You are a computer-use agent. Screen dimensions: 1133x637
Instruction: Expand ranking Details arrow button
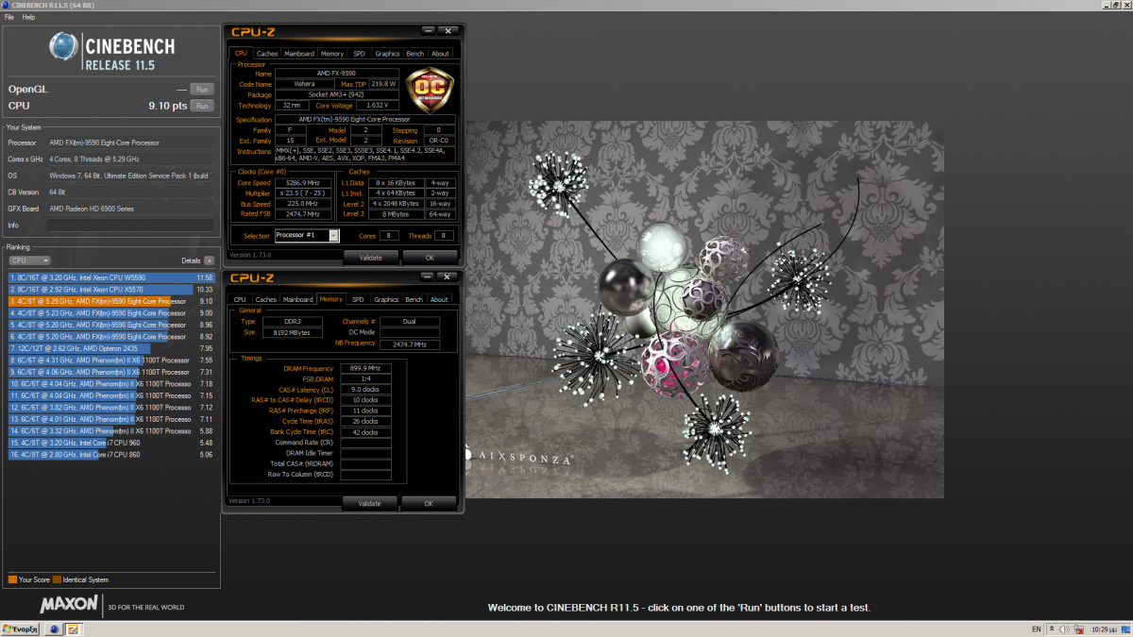[x=209, y=260]
